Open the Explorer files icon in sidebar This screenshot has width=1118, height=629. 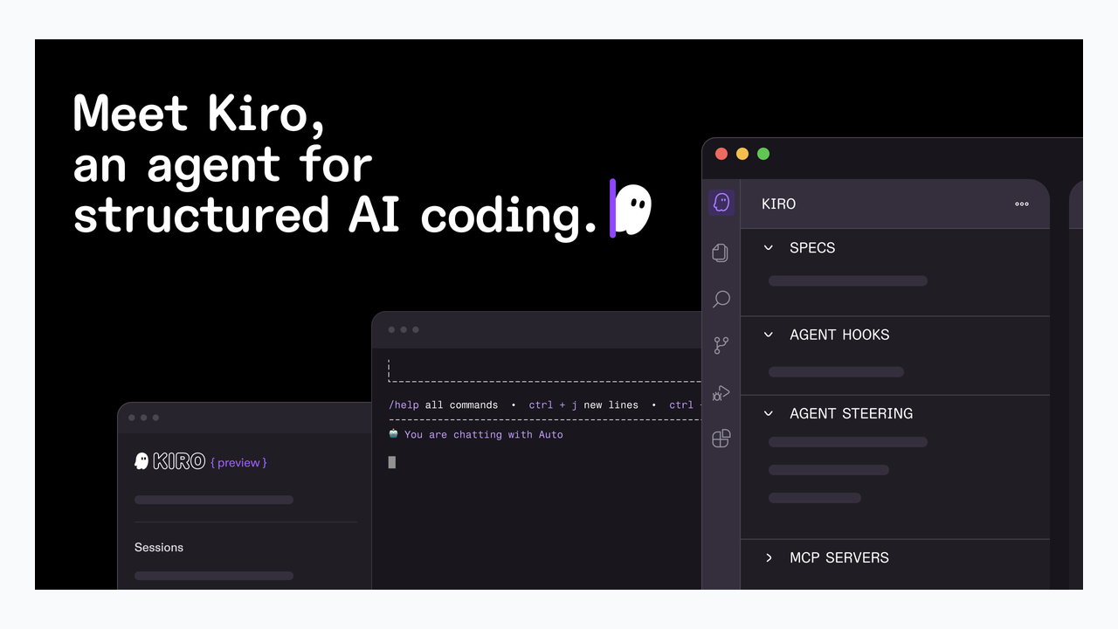coord(721,252)
